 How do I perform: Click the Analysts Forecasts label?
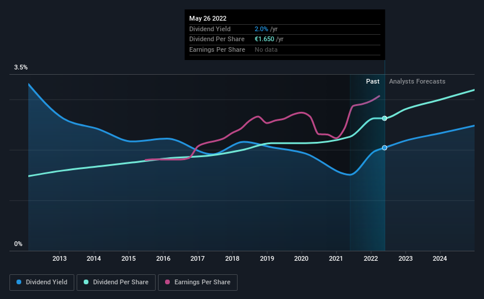point(417,81)
